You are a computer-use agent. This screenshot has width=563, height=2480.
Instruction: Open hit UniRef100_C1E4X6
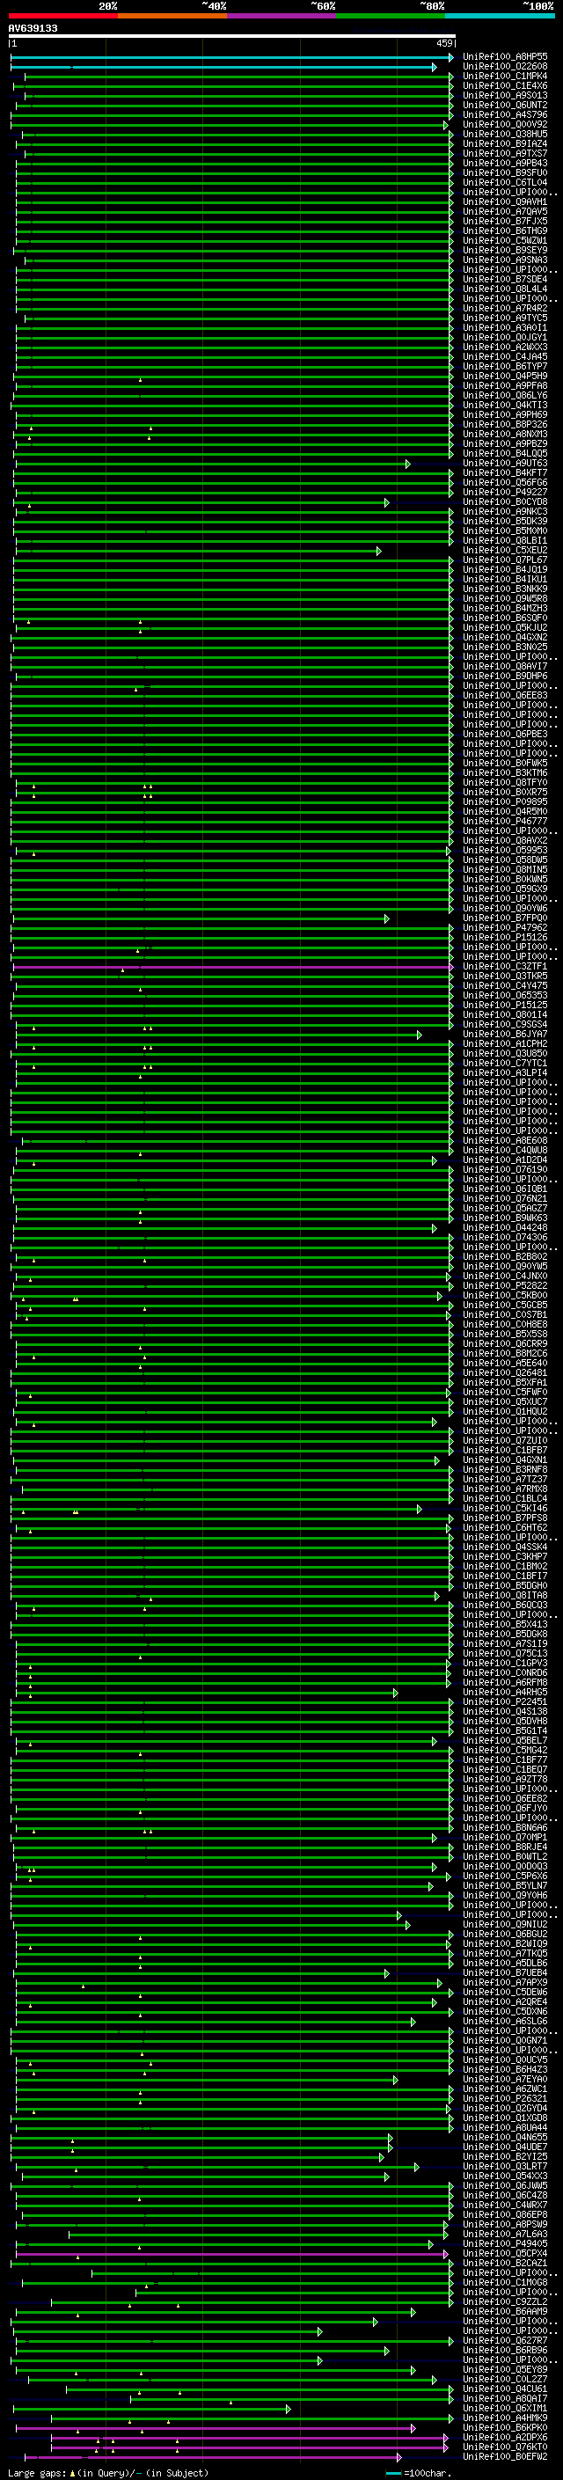(504, 85)
